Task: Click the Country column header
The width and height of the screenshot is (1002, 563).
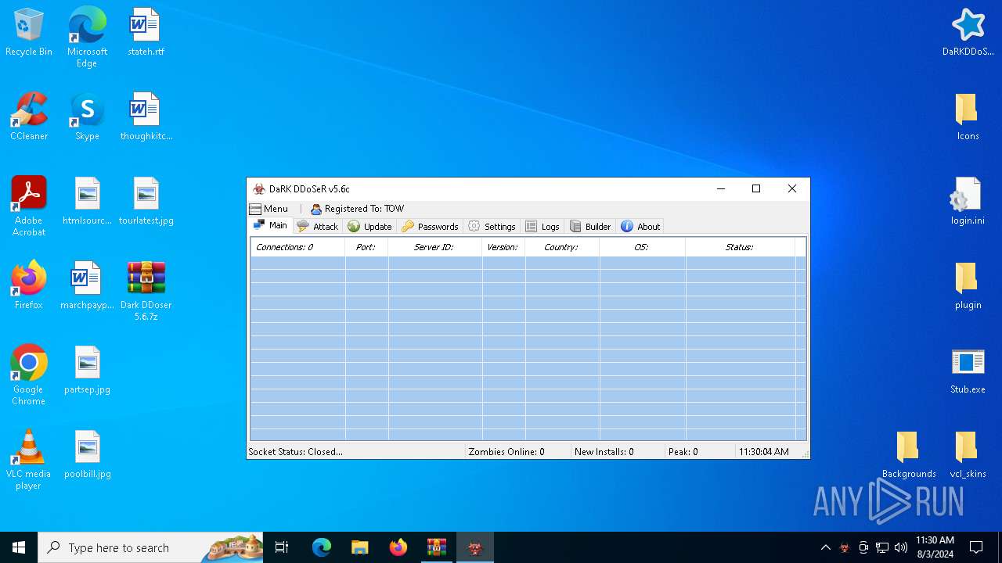Action: [x=562, y=247]
